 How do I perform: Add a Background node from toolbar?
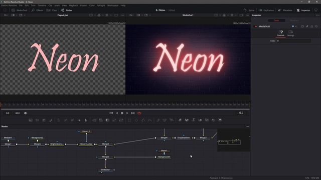[x=31, y=120]
